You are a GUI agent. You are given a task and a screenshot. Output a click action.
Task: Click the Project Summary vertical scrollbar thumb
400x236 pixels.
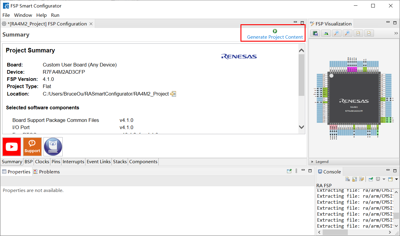(302, 75)
